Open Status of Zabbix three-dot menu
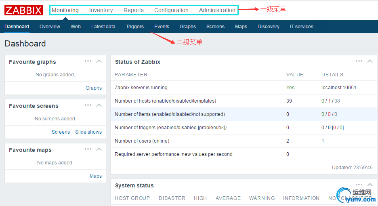Image resolution: width=378 pixels, height=206 pixels. pyautogui.click(x=359, y=61)
